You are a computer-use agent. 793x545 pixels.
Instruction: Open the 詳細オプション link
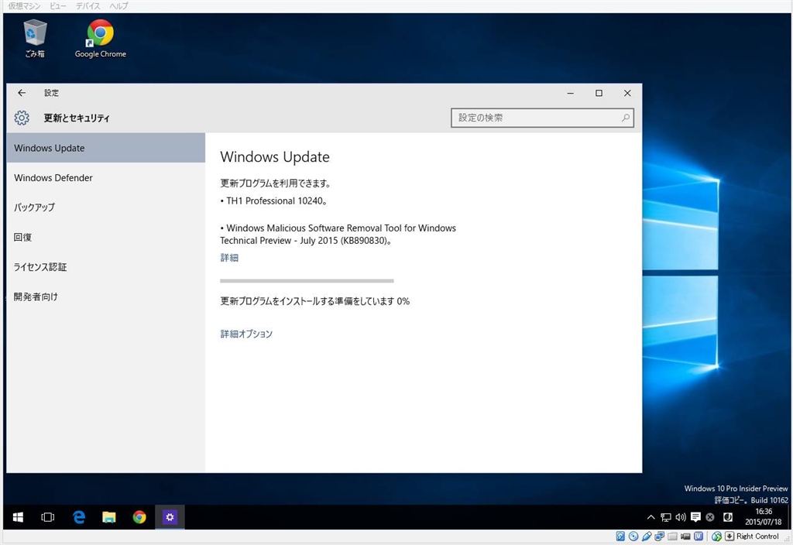(x=246, y=334)
